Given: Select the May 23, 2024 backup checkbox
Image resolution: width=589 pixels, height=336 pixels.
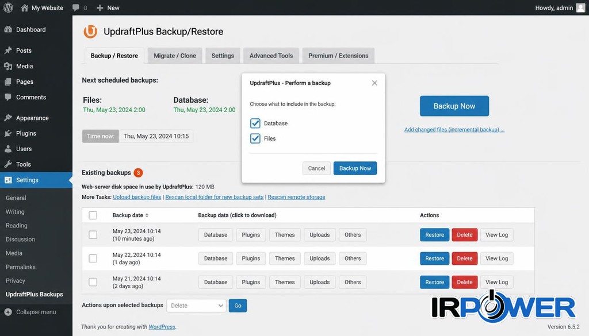Looking at the screenshot, I should [93, 235].
